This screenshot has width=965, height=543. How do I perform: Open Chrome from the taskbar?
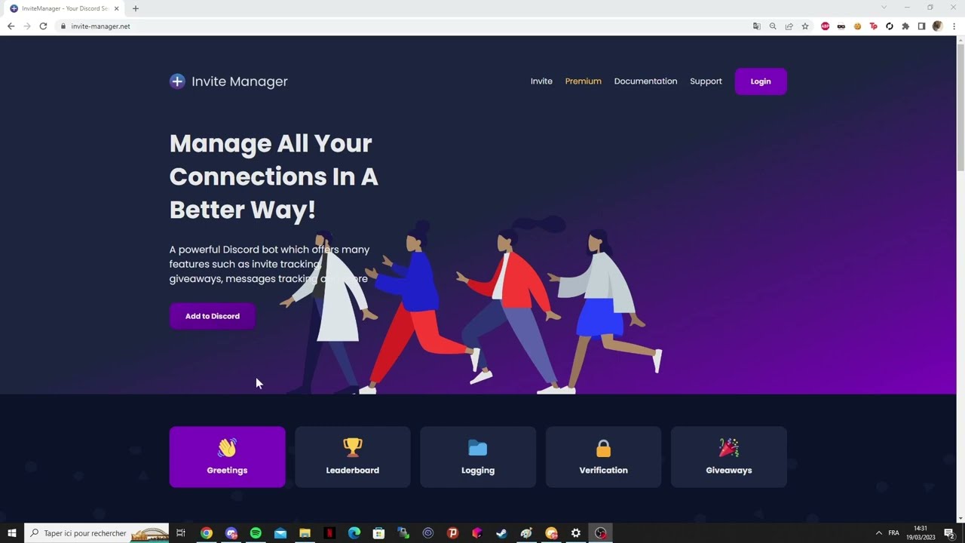[206, 533]
